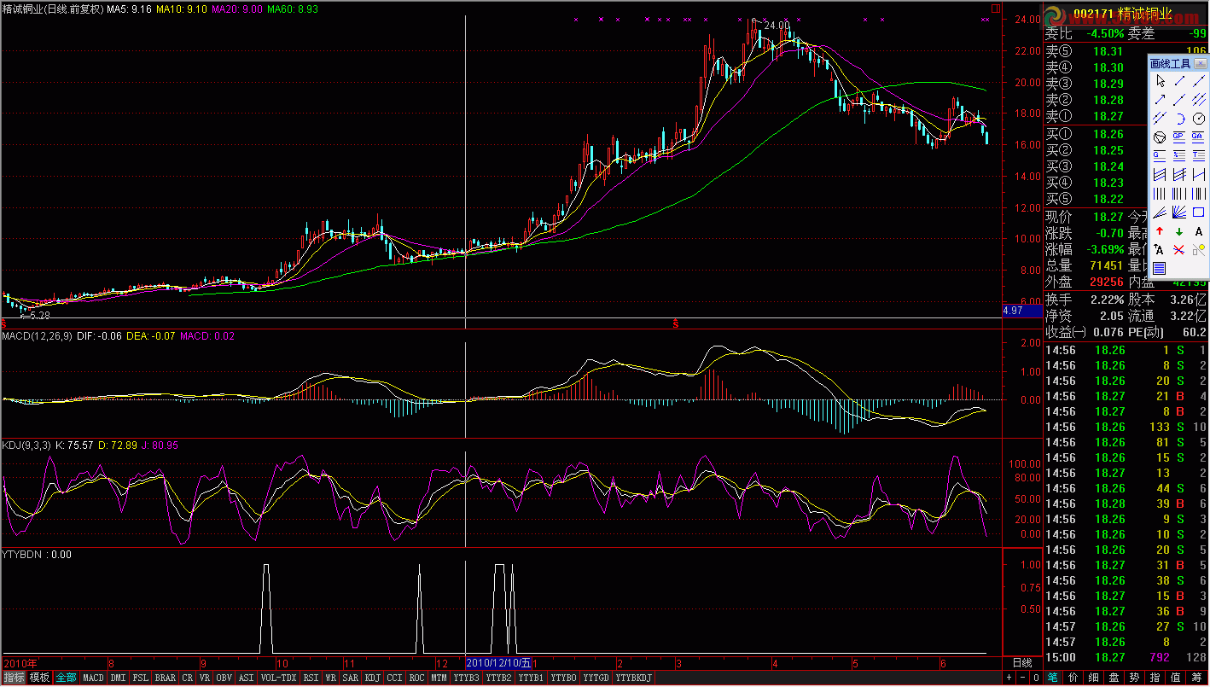Click the MACD(12,26,9) parameter label
The height and width of the screenshot is (687, 1210).
[37, 336]
